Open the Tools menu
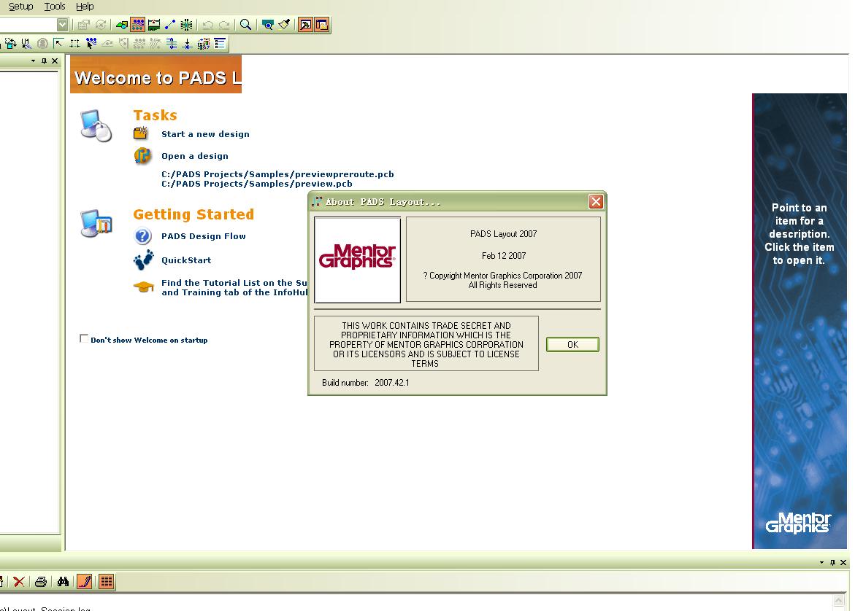Screen dimensions: 855x611 [55, 7]
